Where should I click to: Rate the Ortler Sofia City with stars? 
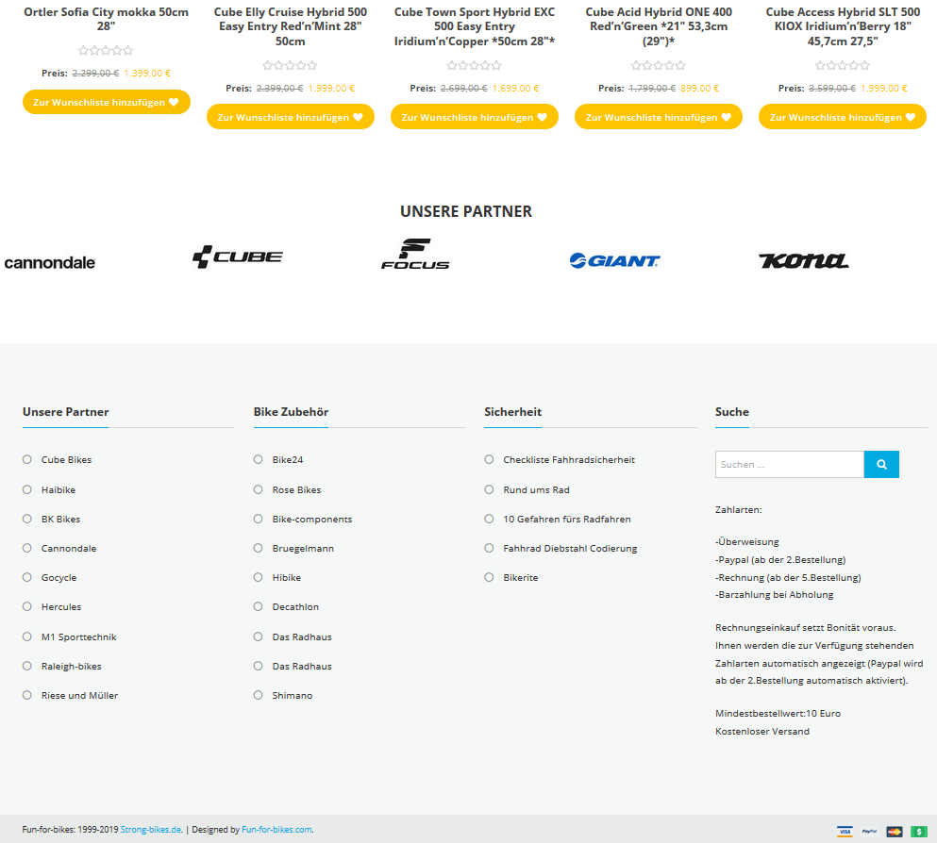click(x=106, y=51)
